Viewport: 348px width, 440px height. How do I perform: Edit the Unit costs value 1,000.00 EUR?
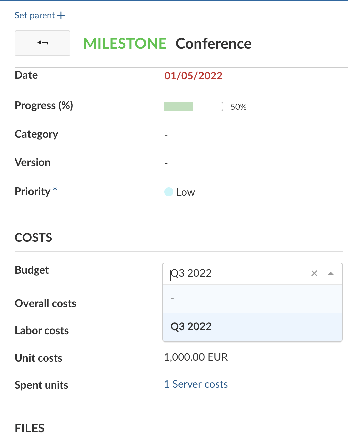tap(196, 357)
